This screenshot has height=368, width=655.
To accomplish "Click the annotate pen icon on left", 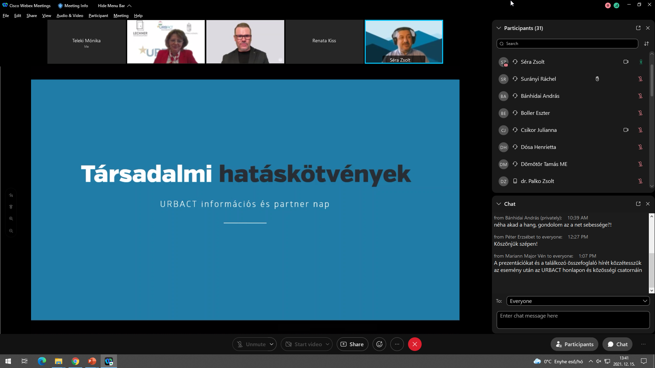I will 11,195.
